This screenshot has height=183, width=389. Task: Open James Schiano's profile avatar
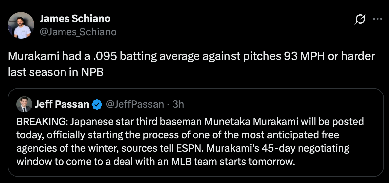[21, 25]
